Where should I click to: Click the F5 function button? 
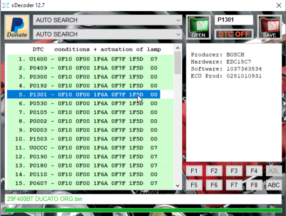(x=193, y=185)
